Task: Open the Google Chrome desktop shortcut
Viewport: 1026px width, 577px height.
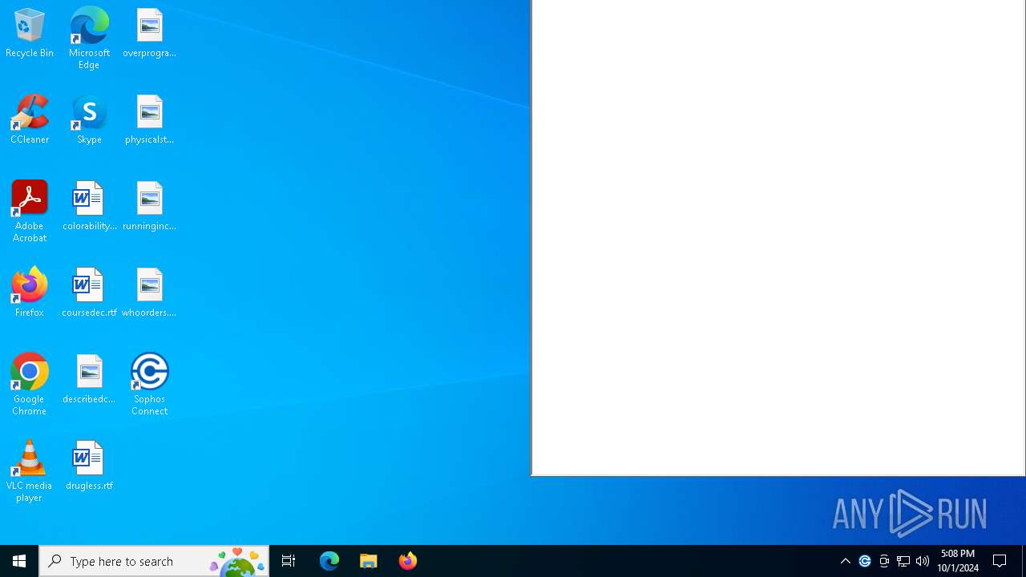Action: [30, 385]
